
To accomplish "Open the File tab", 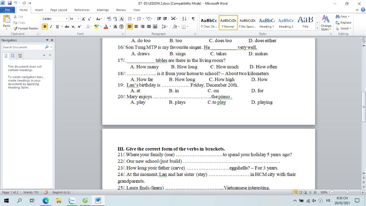I will pos(8,10).
